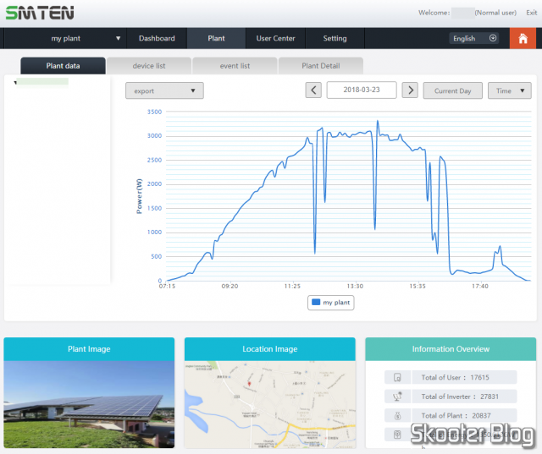Click the Information Overview header
The width and height of the screenshot is (542, 454).
(451, 349)
